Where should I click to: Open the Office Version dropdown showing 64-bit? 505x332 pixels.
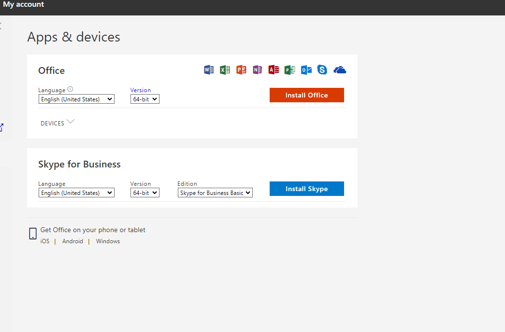coord(144,99)
